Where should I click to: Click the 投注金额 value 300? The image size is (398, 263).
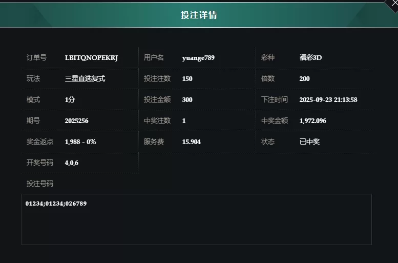pyautogui.click(x=187, y=99)
